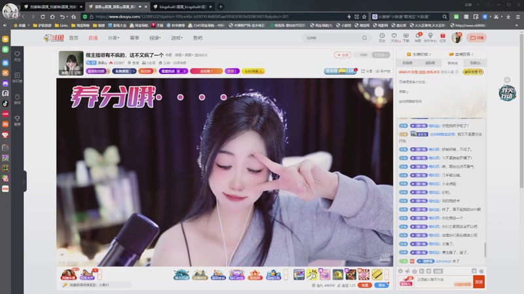Open the blue 背包 backpack button
The height and width of the screenshot is (294, 524).
click(x=382, y=286)
